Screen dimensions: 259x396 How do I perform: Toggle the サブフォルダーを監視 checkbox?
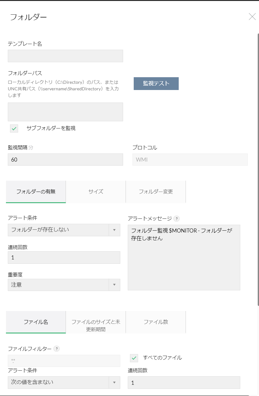tap(14, 128)
